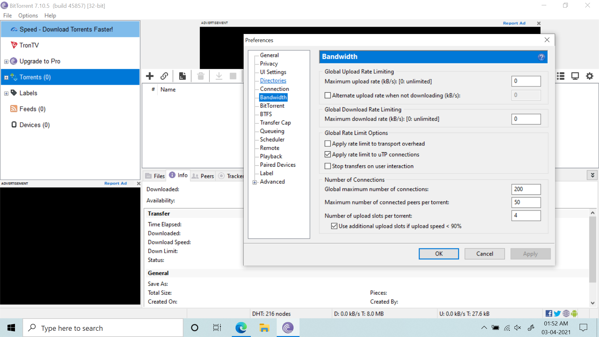Viewport: 599px width, 337px height.
Task: Open the File menu
Action: [7, 16]
